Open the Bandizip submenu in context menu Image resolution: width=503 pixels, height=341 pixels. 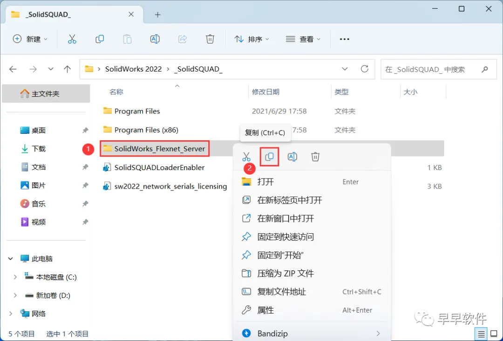tap(312, 333)
